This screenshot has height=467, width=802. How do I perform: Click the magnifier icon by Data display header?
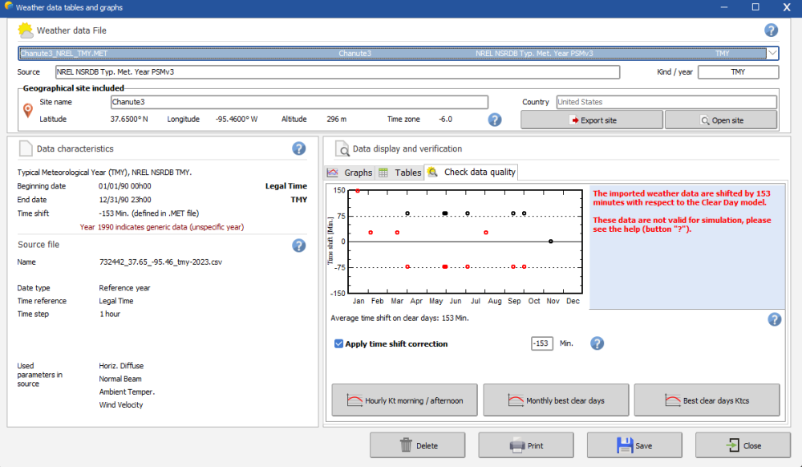click(x=342, y=148)
